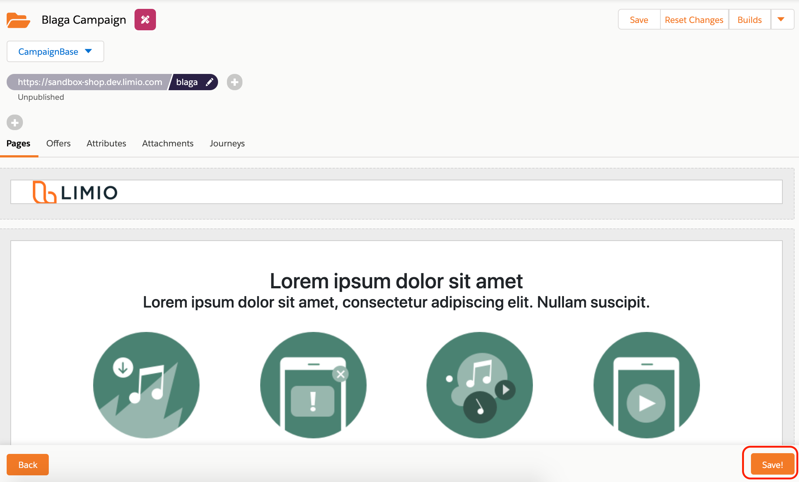The height and width of the screenshot is (482, 799).
Task: Click the Back button
Action: [x=28, y=465]
